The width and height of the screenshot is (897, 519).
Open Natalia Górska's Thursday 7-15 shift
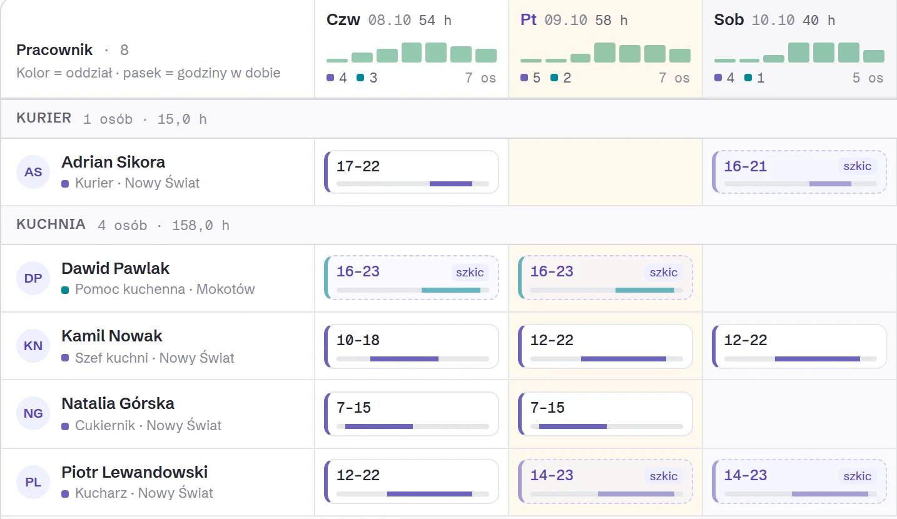coord(412,413)
